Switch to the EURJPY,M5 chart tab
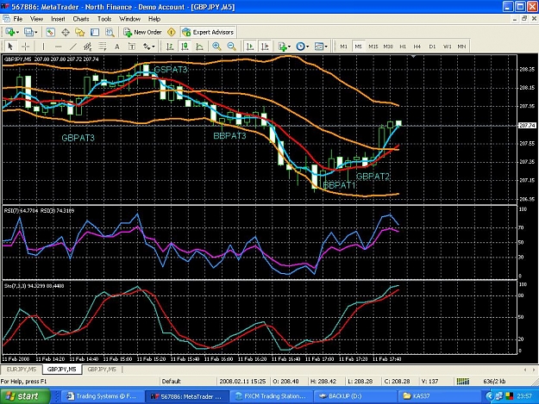 tap(22, 370)
